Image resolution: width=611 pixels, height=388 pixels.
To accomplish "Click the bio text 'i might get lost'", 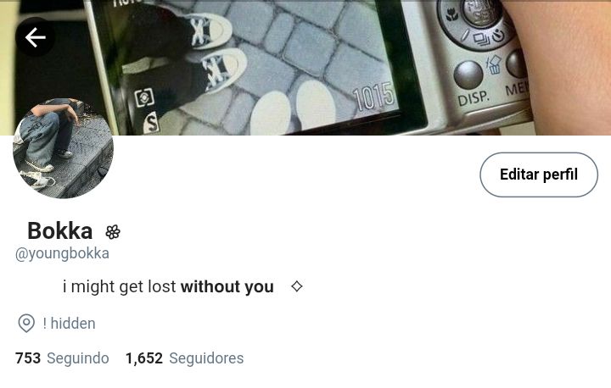I will pos(120,287).
